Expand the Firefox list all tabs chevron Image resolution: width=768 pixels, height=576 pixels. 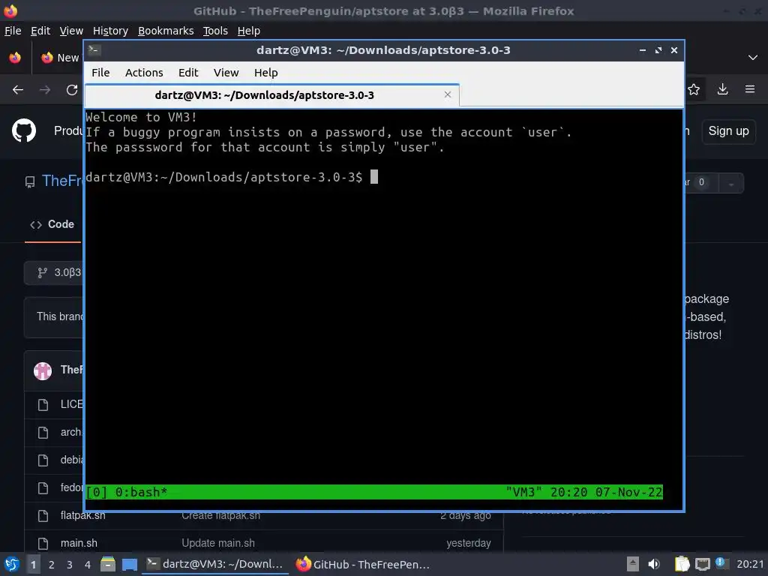pos(753,58)
